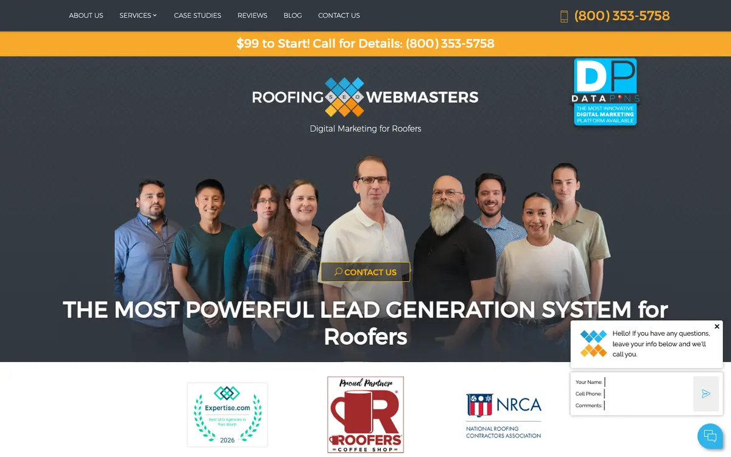Expand the Services dropdown menu

point(138,15)
